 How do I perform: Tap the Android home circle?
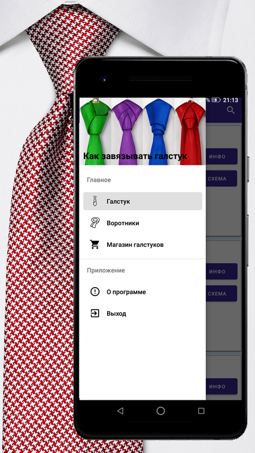coord(161,411)
